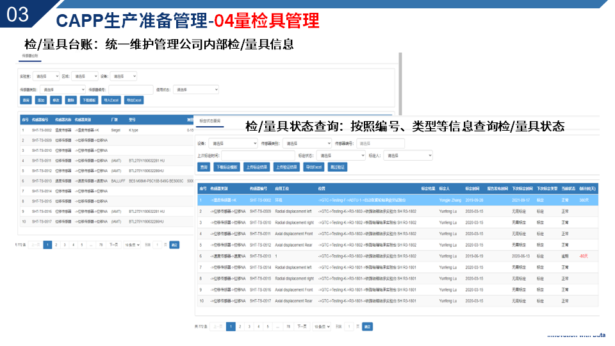
Task: Switch to the 传感器台账 tab
Action: coord(30,56)
